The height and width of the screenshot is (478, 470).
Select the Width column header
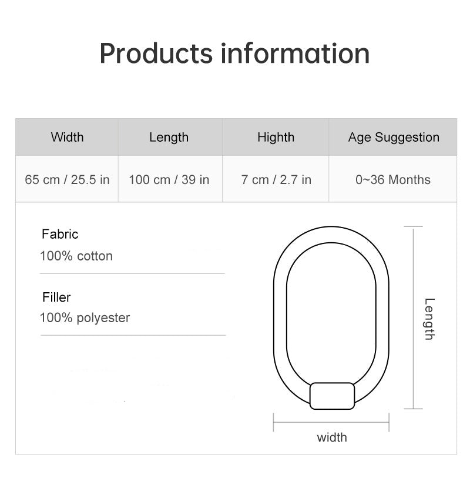[x=67, y=137]
